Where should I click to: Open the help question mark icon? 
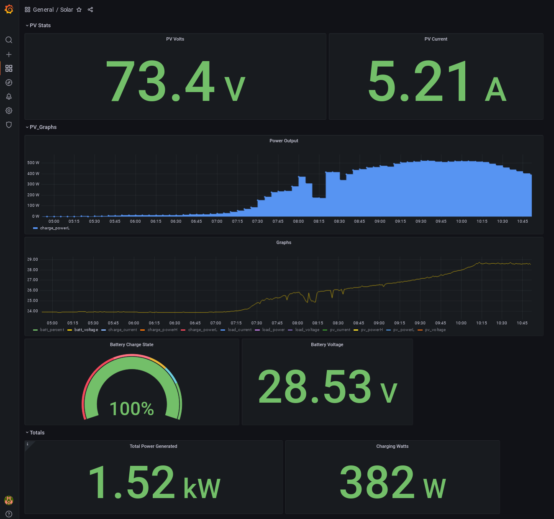pyautogui.click(x=9, y=514)
